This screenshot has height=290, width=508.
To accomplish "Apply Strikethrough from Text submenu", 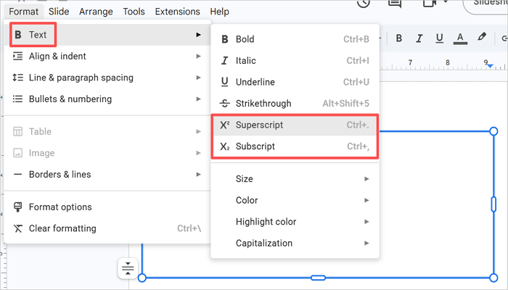I will 295,104.
